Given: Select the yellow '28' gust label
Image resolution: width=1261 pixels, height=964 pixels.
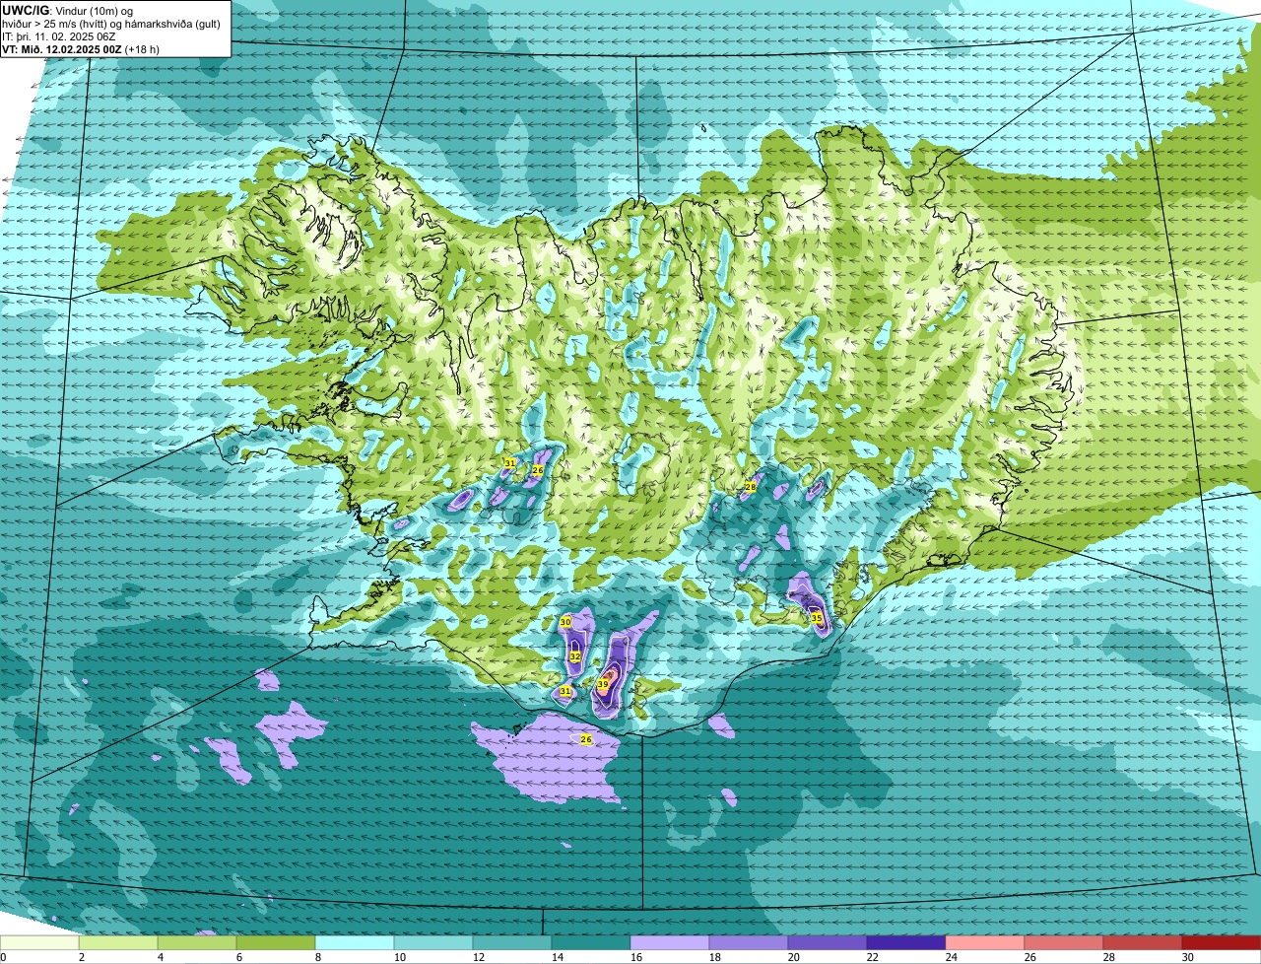Looking at the screenshot, I should [750, 487].
